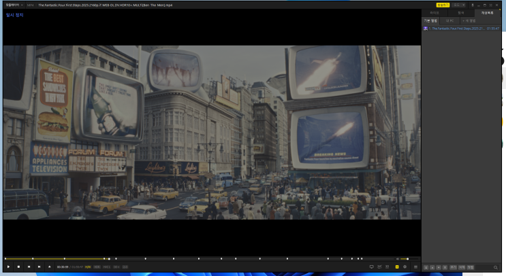Open the 모드 dropdown in title bar
Viewport: 506px width, 276px height.
tap(459, 5)
